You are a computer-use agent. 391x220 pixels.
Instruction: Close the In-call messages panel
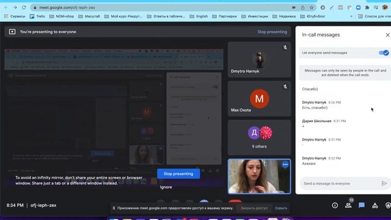click(387, 35)
